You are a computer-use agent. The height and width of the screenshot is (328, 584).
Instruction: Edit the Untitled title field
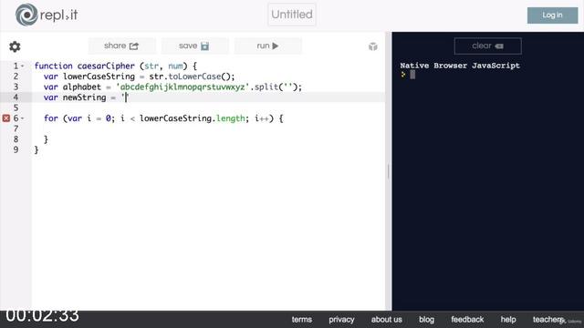292,15
